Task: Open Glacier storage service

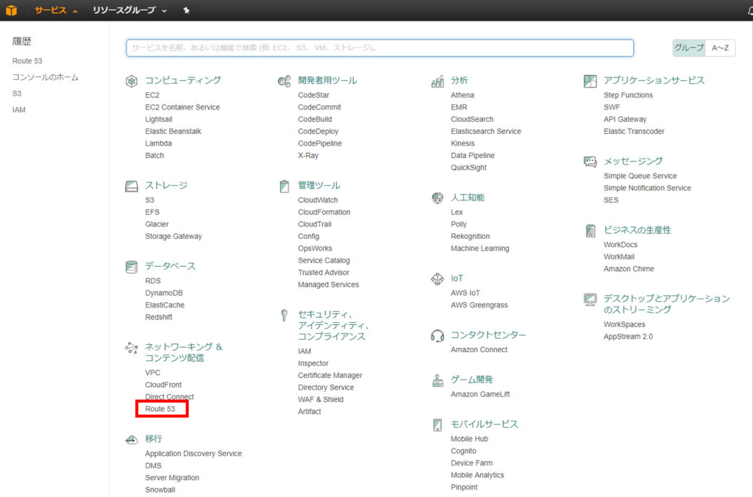Action: click(x=157, y=224)
